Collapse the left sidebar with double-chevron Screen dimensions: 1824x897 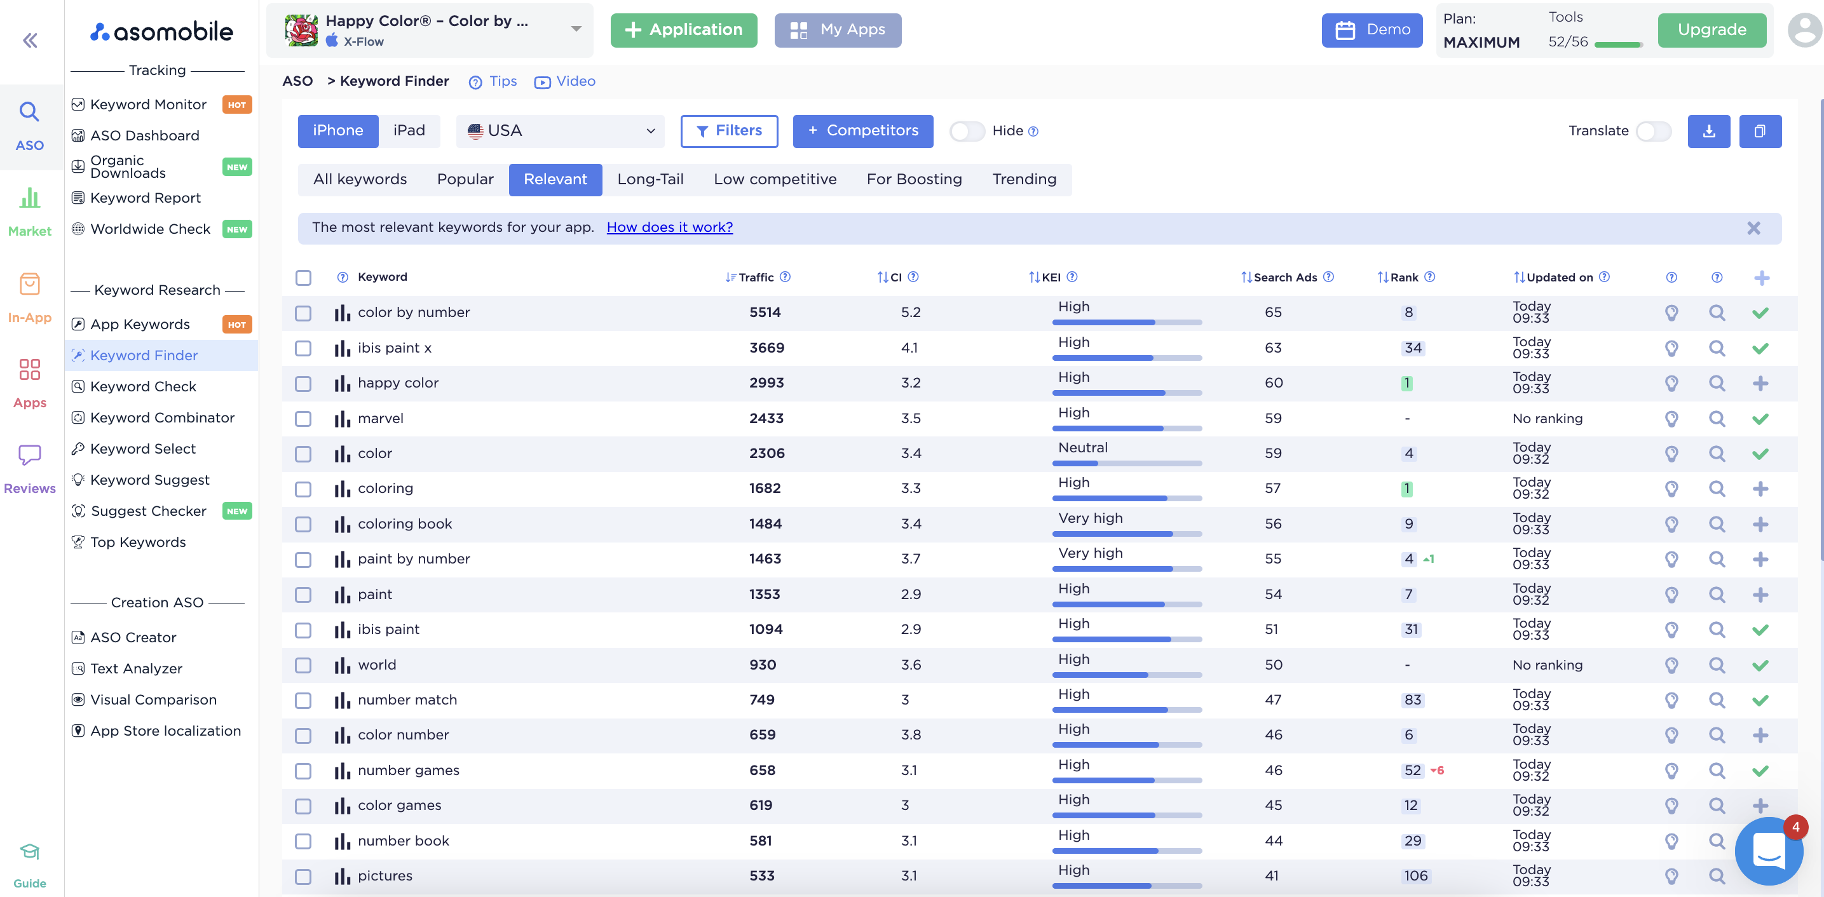click(30, 41)
